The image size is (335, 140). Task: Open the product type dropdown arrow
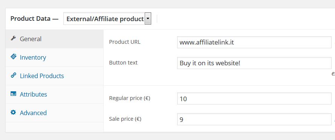[148, 18]
